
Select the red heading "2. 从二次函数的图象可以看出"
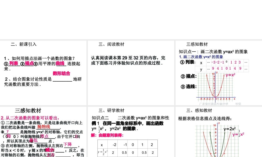(30, 118)
